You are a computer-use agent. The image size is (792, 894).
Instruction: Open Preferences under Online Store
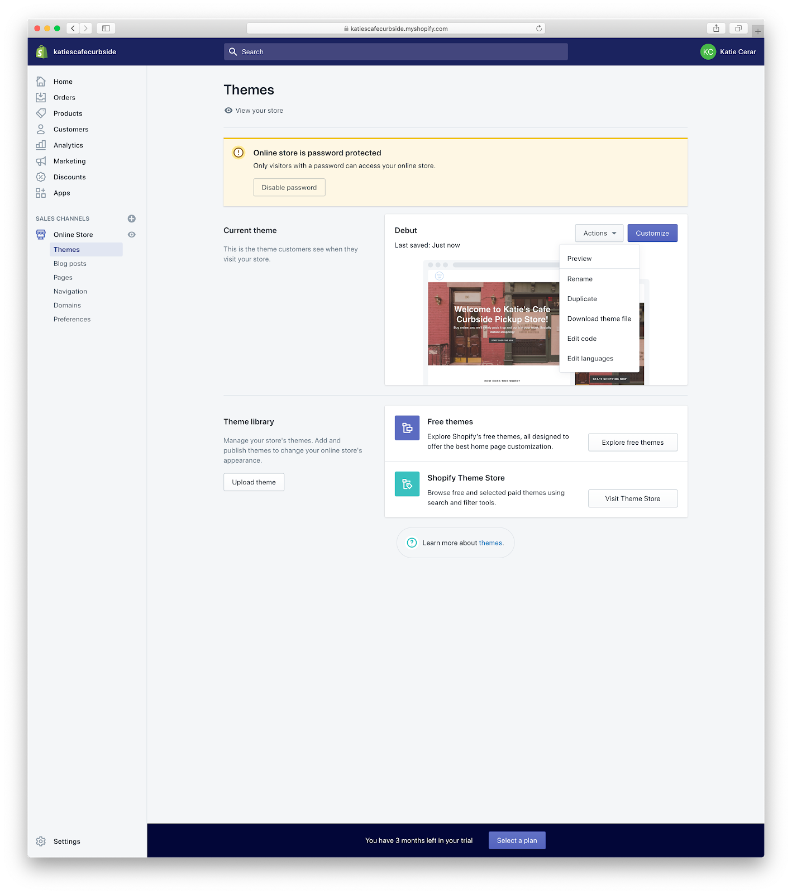point(72,320)
